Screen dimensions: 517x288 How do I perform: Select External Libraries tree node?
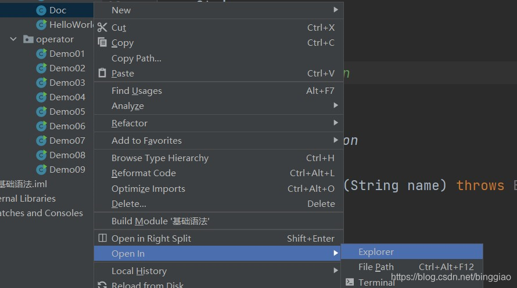[x=28, y=199]
